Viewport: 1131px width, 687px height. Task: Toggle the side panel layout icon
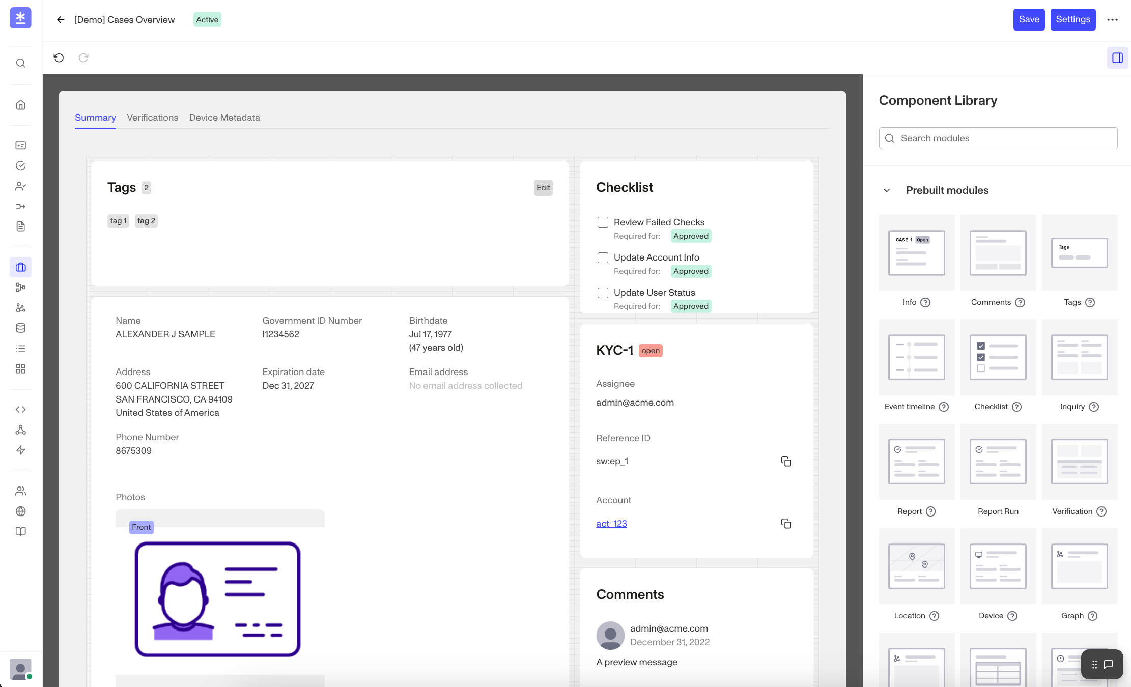(1118, 58)
